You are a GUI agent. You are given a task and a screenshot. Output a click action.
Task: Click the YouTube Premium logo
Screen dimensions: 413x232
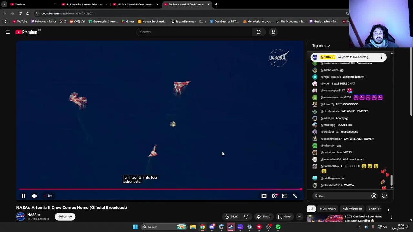[x=26, y=32]
